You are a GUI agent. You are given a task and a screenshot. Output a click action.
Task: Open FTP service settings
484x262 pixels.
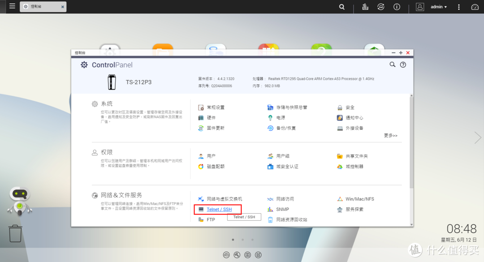pyautogui.click(x=207, y=220)
